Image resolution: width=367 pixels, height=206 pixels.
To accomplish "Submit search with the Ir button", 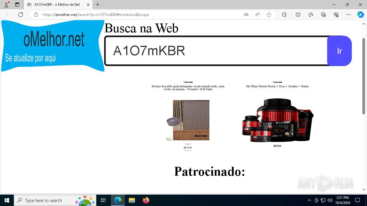I will point(339,51).
